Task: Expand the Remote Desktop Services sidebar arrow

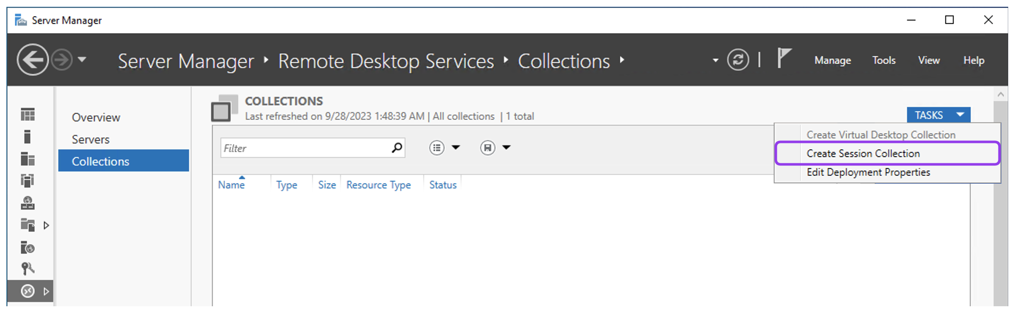Action: point(46,291)
